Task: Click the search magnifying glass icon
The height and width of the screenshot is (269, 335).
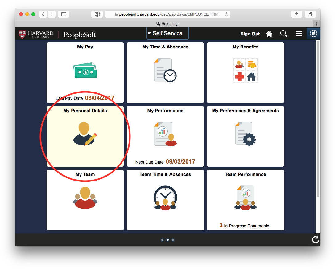Action: coord(283,34)
